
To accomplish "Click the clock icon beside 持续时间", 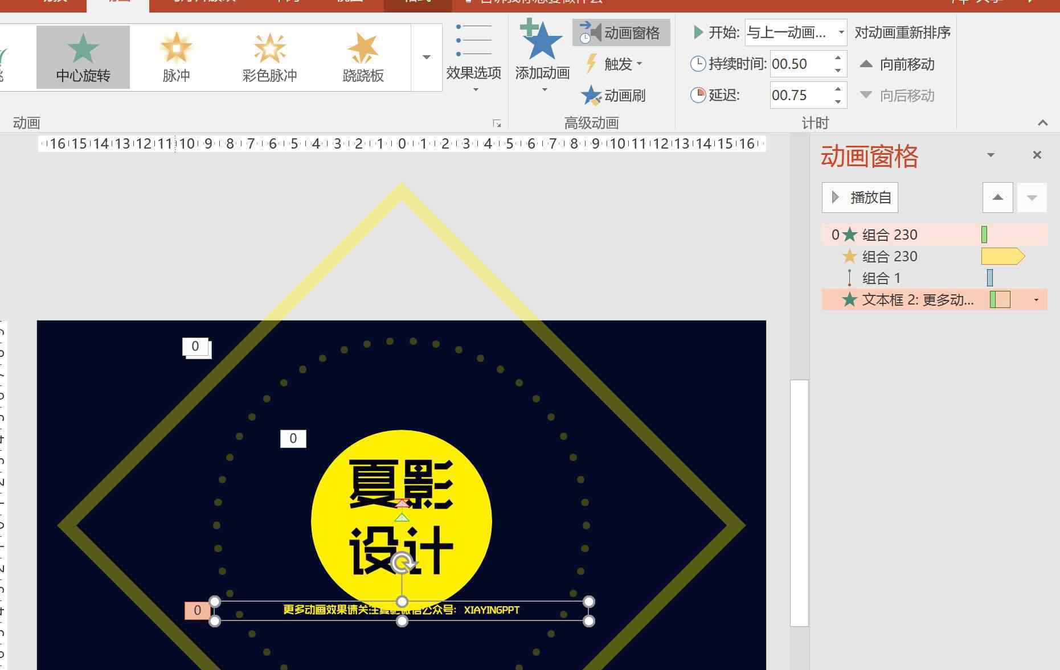I will pos(698,64).
